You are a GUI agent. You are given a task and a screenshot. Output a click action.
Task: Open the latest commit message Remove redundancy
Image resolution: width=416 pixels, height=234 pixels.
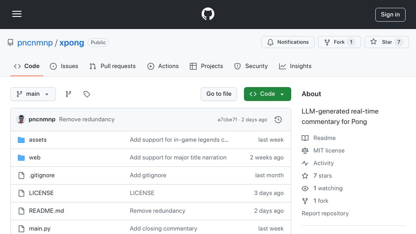[x=87, y=120]
